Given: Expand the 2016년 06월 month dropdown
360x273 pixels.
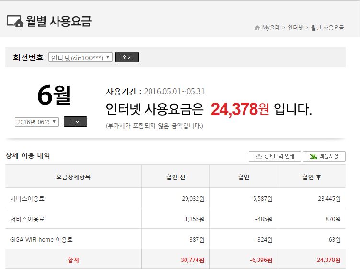Looking at the screenshot, I should click(x=36, y=122).
